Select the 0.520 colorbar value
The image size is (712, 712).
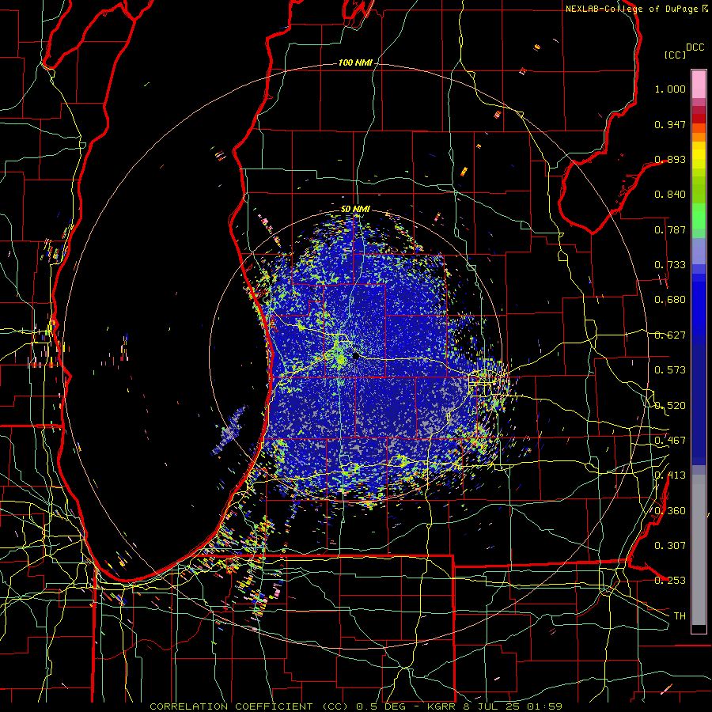pos(670,406)
